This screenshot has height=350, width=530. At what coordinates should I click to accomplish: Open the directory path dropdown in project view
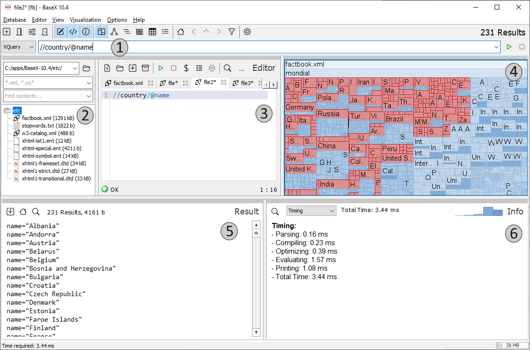[x=76, y=68]
